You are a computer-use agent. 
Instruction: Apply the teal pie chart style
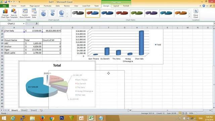pos(166,13)
